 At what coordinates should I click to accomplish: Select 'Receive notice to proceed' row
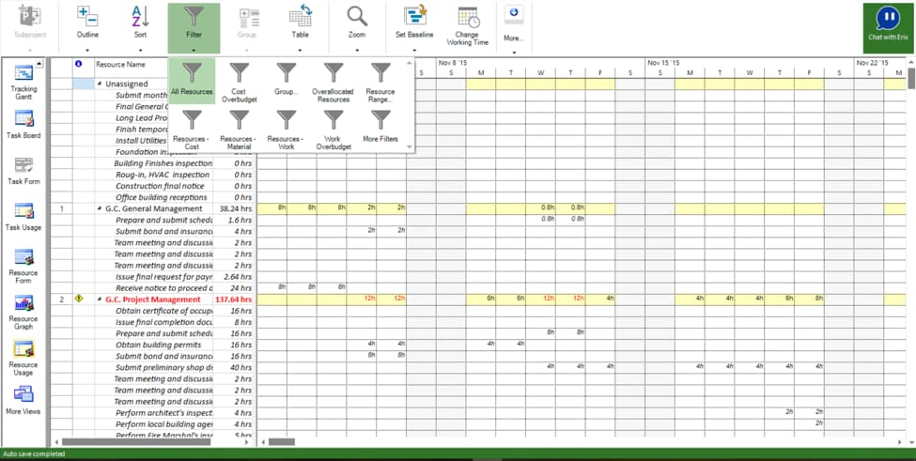click(x=163, y=288)
